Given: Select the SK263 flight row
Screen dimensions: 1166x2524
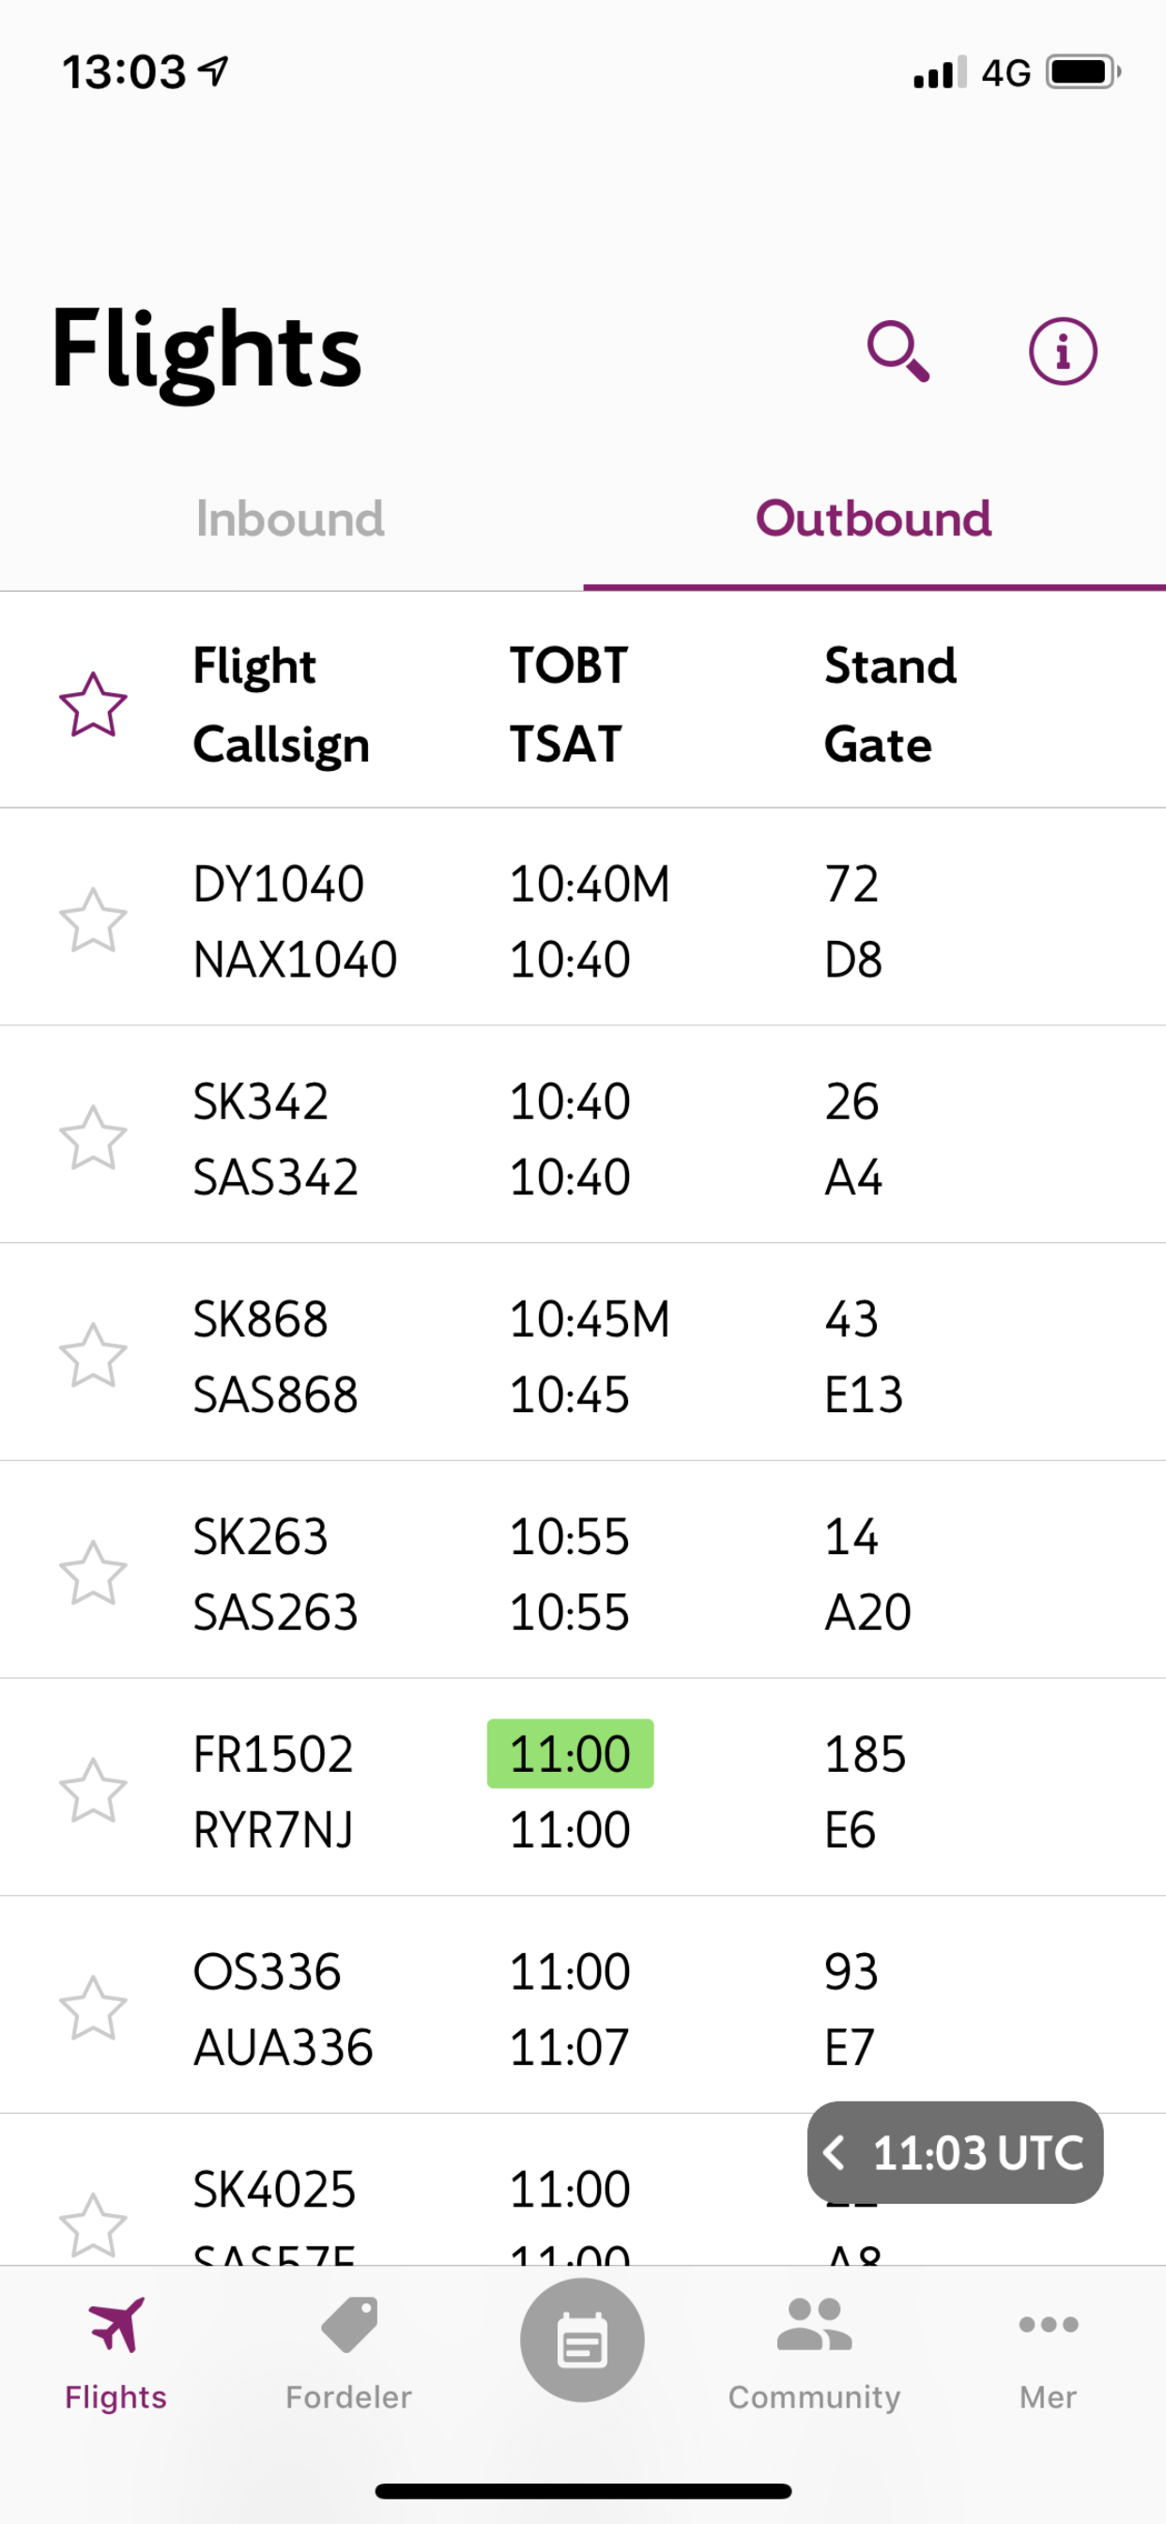Looking at the screenshot, I should [588, 1574].
